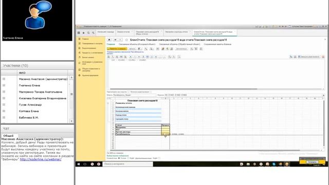Screen dimensions: 329x185
Task: Click Выбор языков отображения link
Action: pos(118,156)
